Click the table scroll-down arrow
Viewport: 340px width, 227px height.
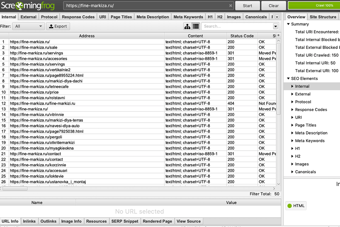tap(279, 184)
